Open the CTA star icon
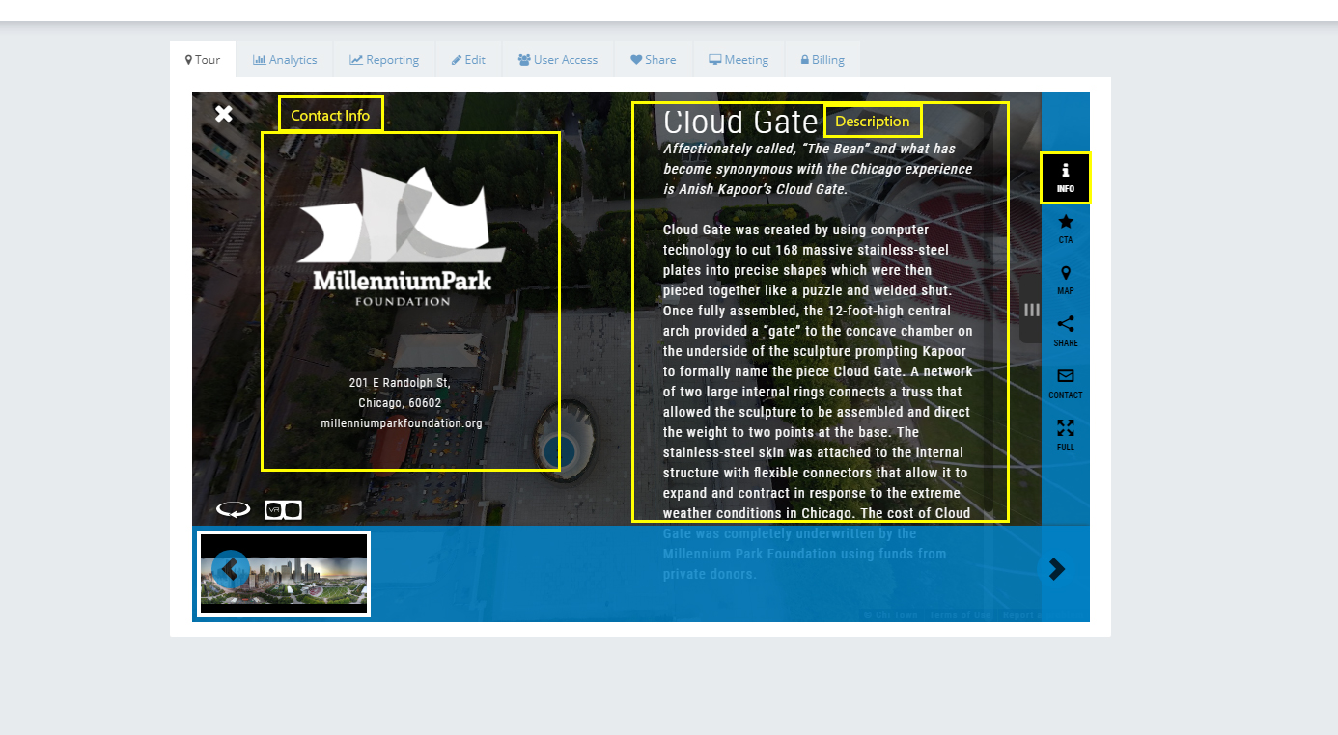 coord(1065,229)
